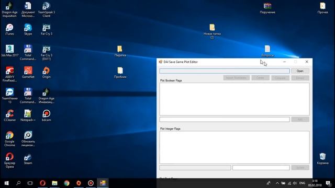Select the Dragon Age Инквизиц... shortcut icon
Image resolution: width=335 pixels, height=188 pixels.
47,96
